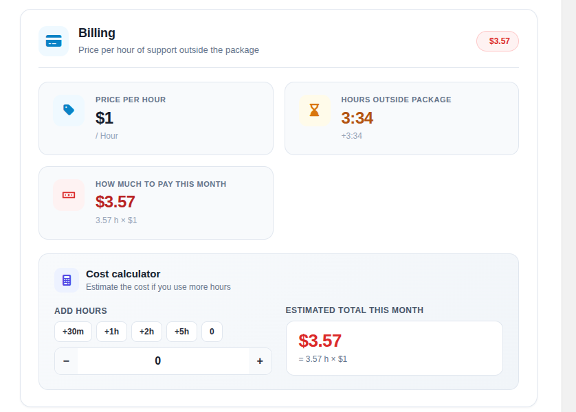
Task: Click the 3:34 hours value
Action: pos(357,118)
